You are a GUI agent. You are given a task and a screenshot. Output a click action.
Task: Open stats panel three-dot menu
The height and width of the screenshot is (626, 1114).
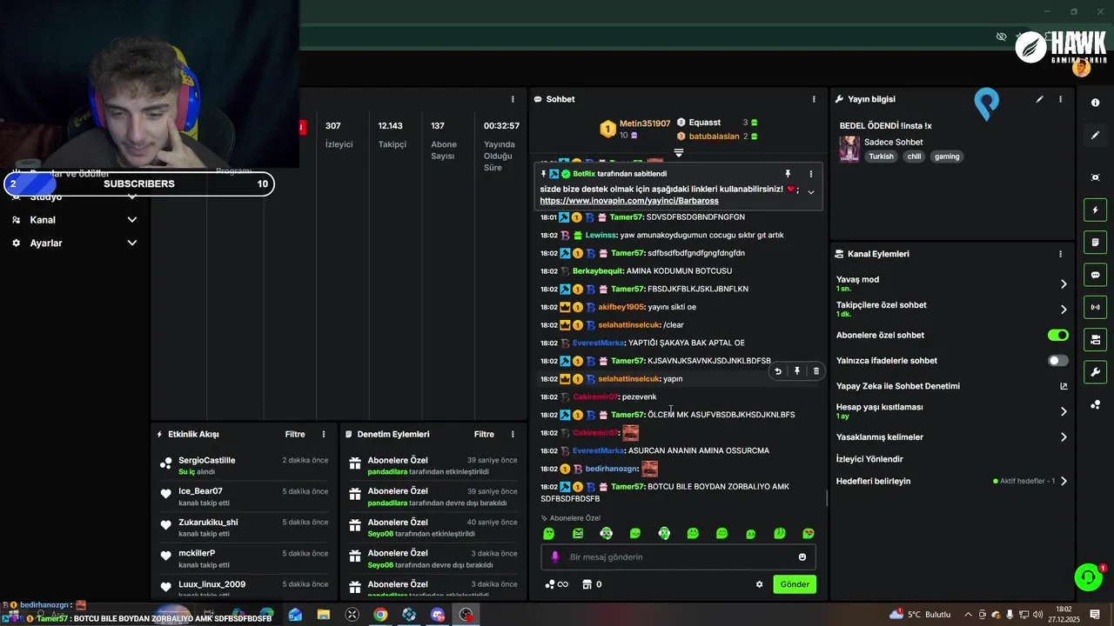click(x=513, y=99)
